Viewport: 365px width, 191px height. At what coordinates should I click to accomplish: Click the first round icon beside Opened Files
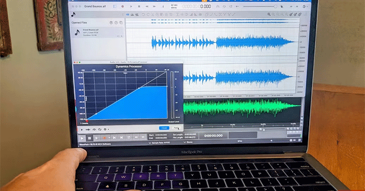(111, 22)
